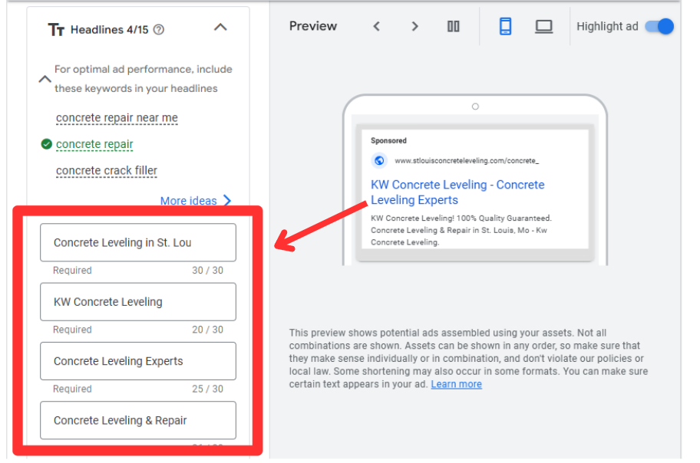
Task: Collapse the Headlines section chevron
Action: click(x=220, y=28)
